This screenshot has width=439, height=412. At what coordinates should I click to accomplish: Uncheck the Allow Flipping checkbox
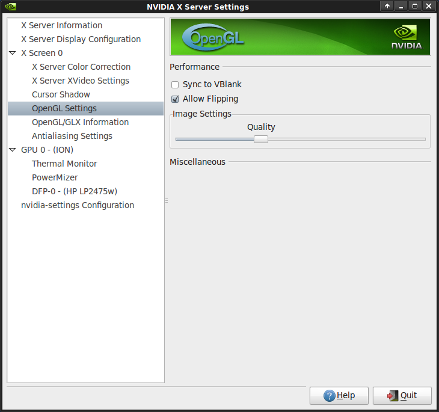click(175, 99)
